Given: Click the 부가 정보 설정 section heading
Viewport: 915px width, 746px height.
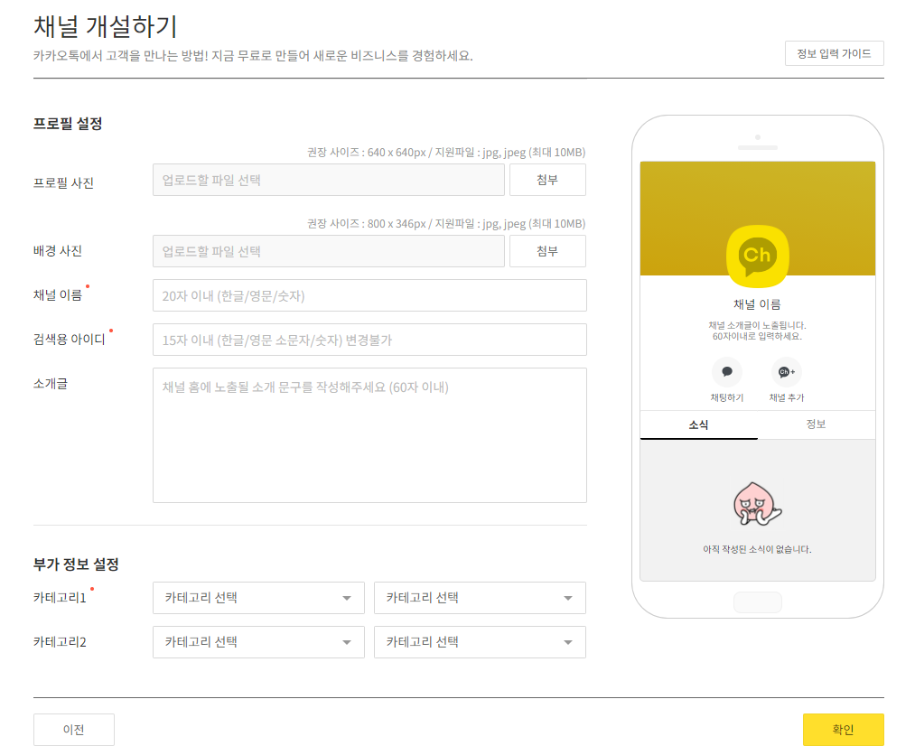Looking at the screenshot, I should (x=76, y=564).
